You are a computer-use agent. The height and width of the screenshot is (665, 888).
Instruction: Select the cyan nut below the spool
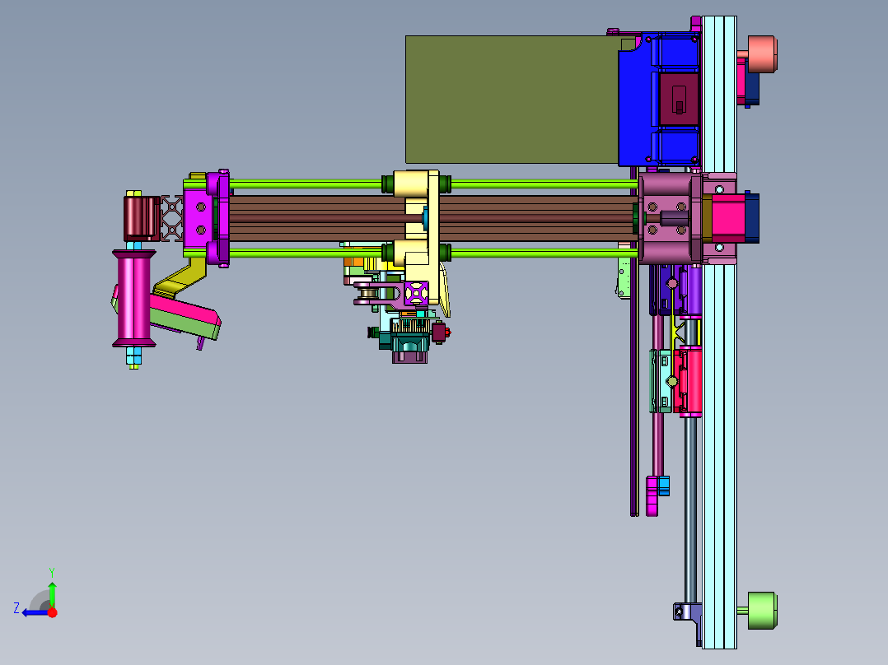coord(133,356)
